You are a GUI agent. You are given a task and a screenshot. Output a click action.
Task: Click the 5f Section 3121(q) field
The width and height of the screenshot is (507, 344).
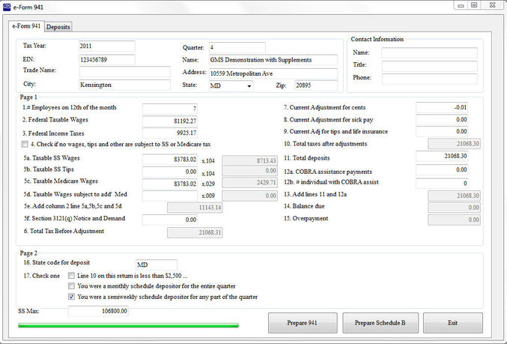(x=170, y=220)
